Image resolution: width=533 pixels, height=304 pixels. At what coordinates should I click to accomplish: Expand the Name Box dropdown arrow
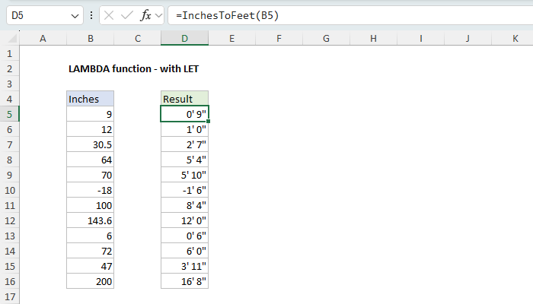click(75, 16)
